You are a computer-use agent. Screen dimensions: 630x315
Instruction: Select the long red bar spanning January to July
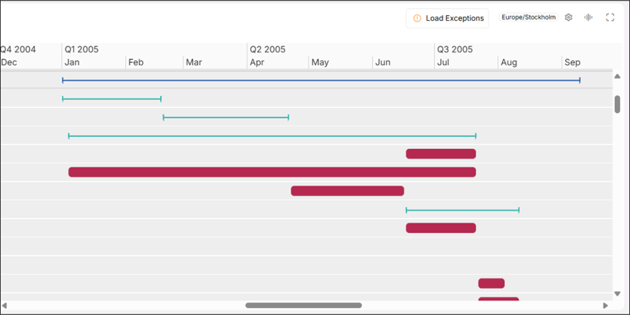point(272,173)
